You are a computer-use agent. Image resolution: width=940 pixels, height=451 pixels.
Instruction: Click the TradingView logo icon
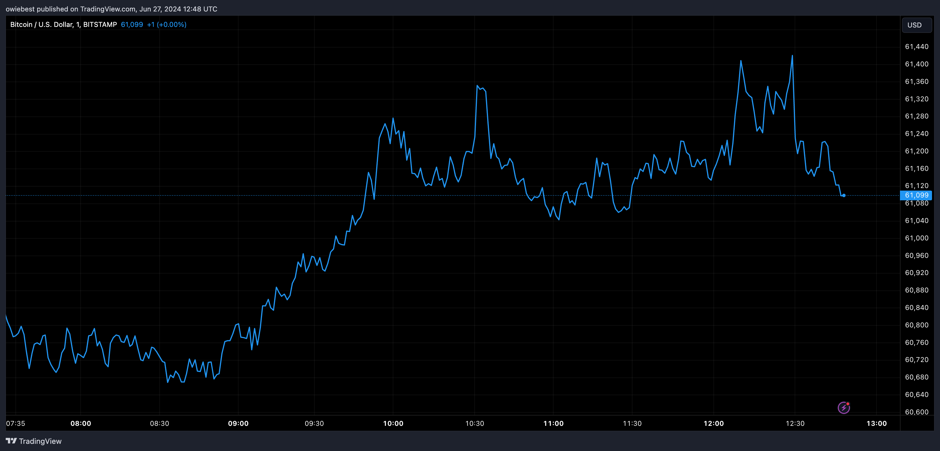[11, 441]
